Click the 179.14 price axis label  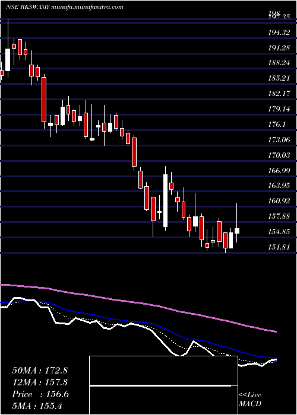[x=279, y=108]
